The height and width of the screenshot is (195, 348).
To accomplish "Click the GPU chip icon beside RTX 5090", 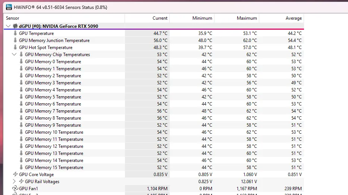I will point(15,26).
